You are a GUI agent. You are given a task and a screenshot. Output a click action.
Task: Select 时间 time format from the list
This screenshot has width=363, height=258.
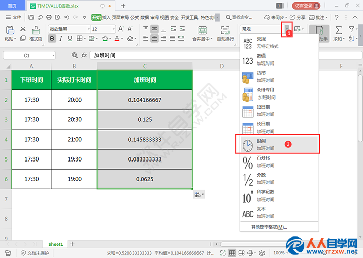pos(279,144)
